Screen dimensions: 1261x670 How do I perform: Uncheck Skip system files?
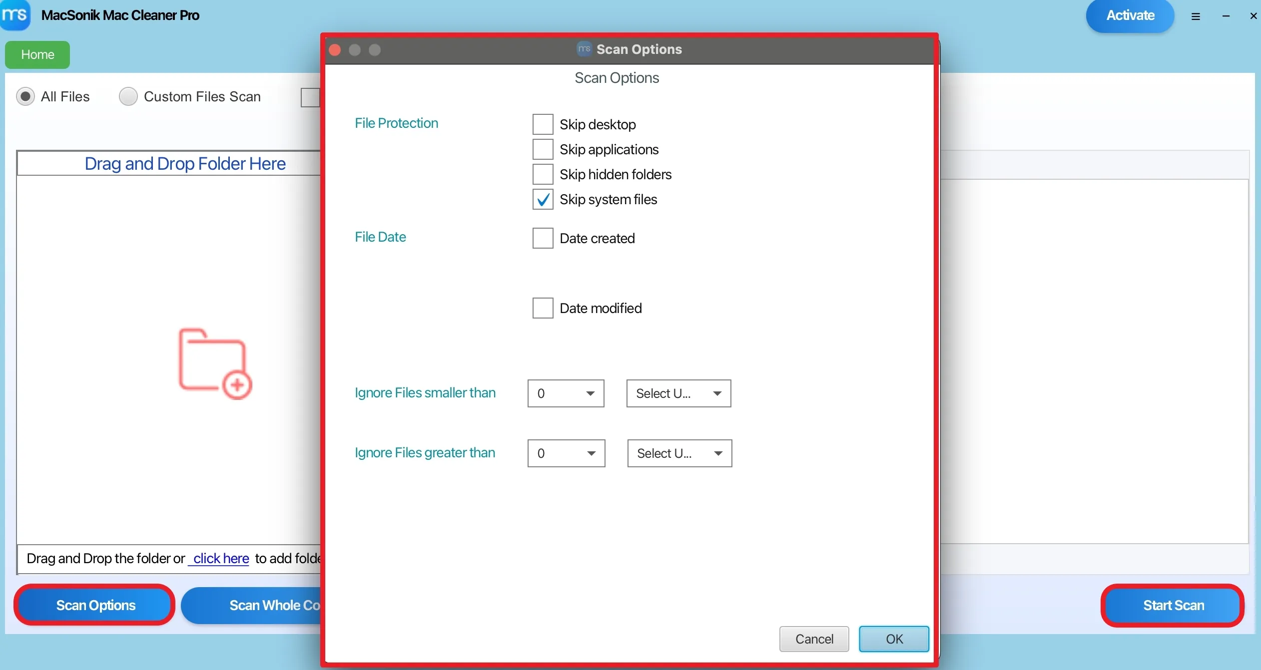click(x=543, y=200)
